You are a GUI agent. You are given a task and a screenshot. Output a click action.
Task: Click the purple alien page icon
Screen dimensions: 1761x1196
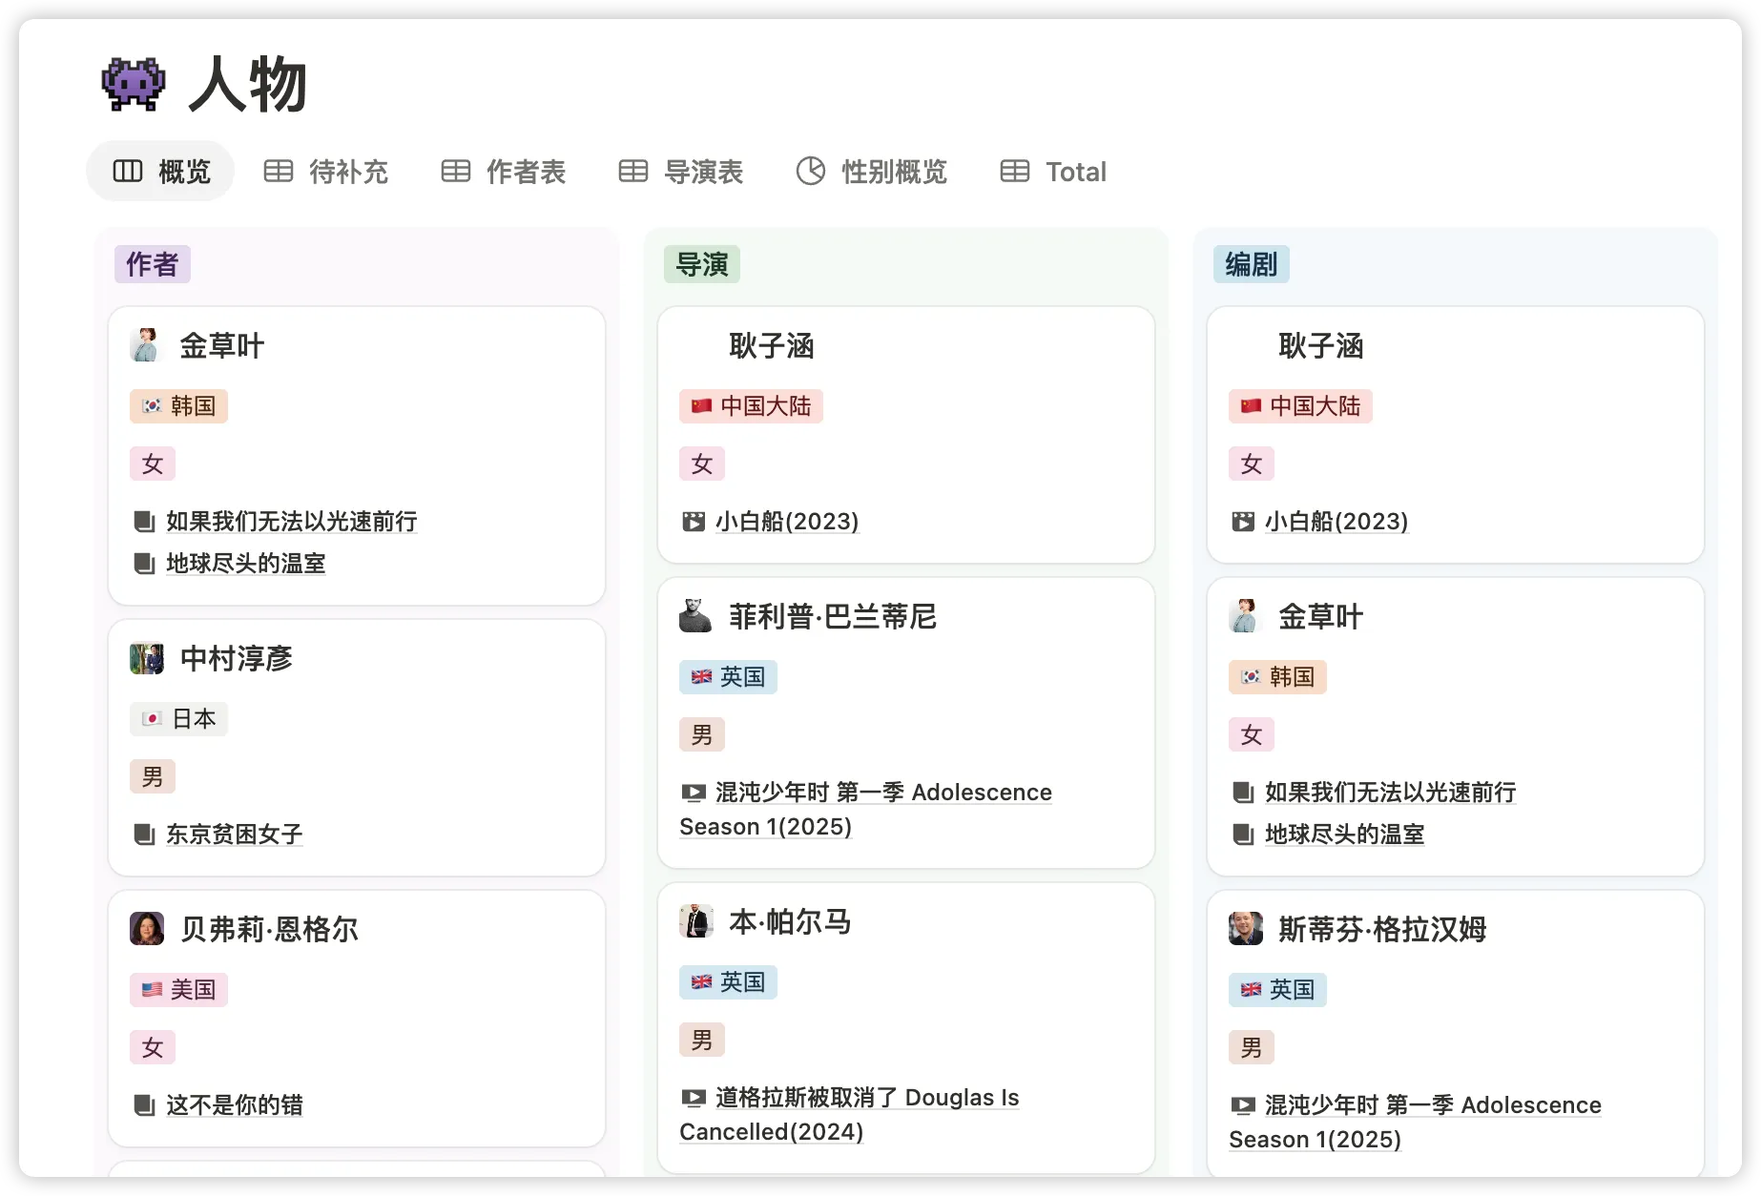[x=134, y=85]
